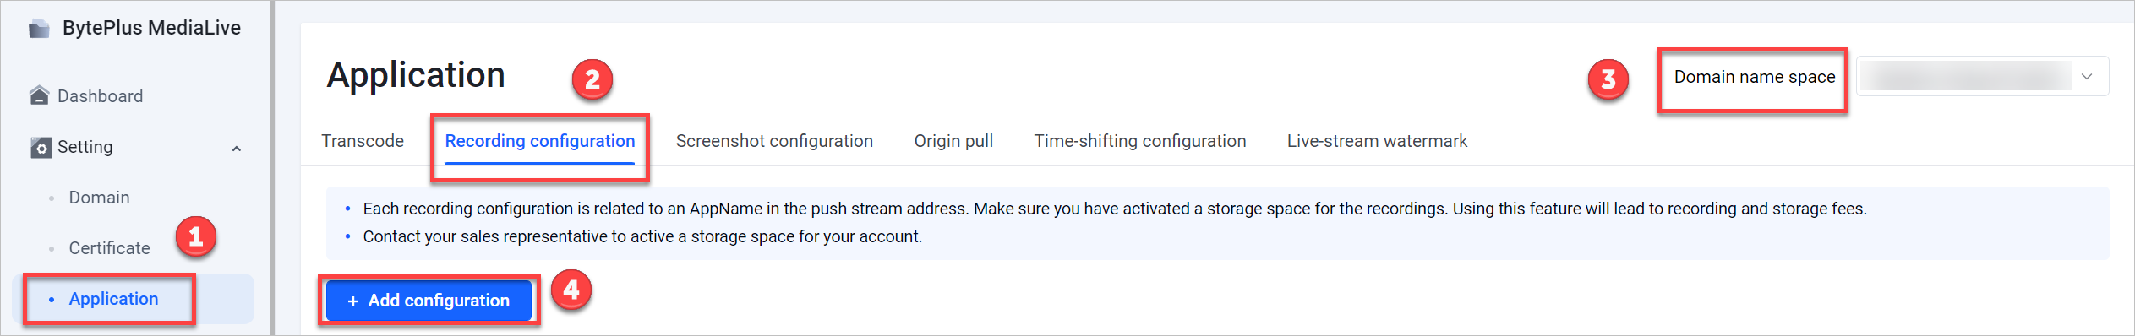The width and height of the screenshot is (2135, 336).
Task: Switch to the Live-stream watermark tab
Action: (x=1377, y=141)
